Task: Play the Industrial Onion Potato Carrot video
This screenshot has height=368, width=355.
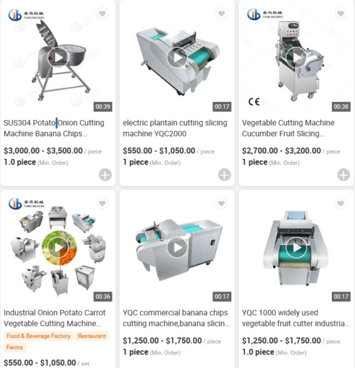Action: click(x=58, y=247)
